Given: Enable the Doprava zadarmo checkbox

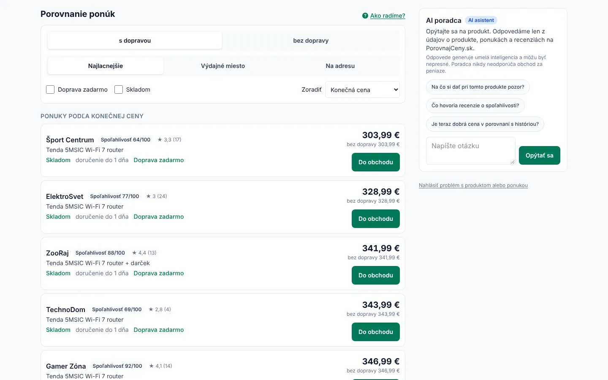Looking at the screenshot, I should [x=50, y=90].
